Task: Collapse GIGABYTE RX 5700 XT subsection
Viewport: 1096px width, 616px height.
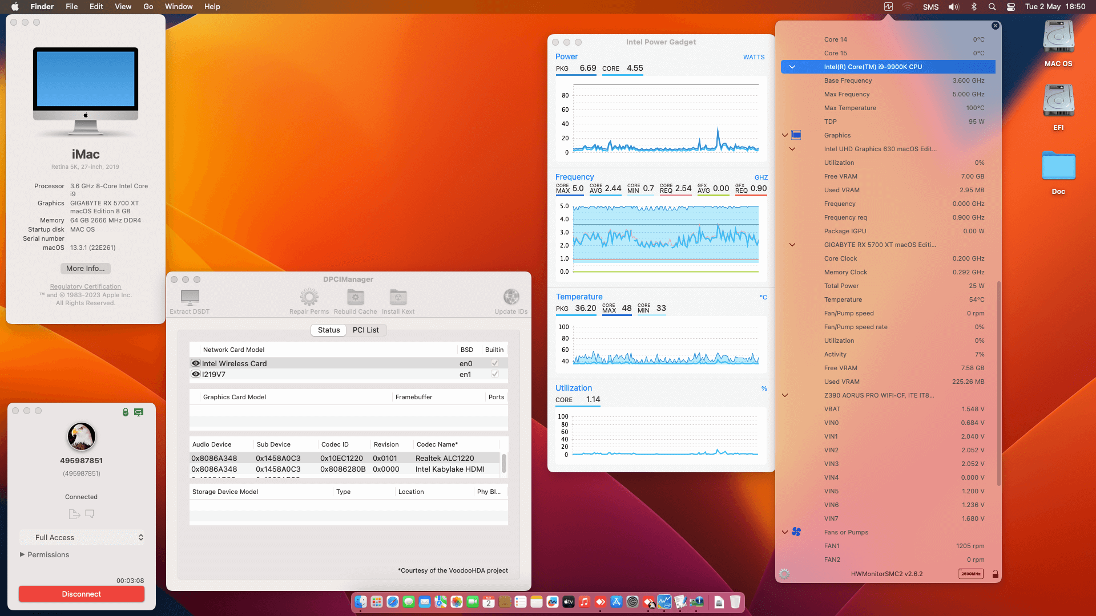Action: coord(792,245)
